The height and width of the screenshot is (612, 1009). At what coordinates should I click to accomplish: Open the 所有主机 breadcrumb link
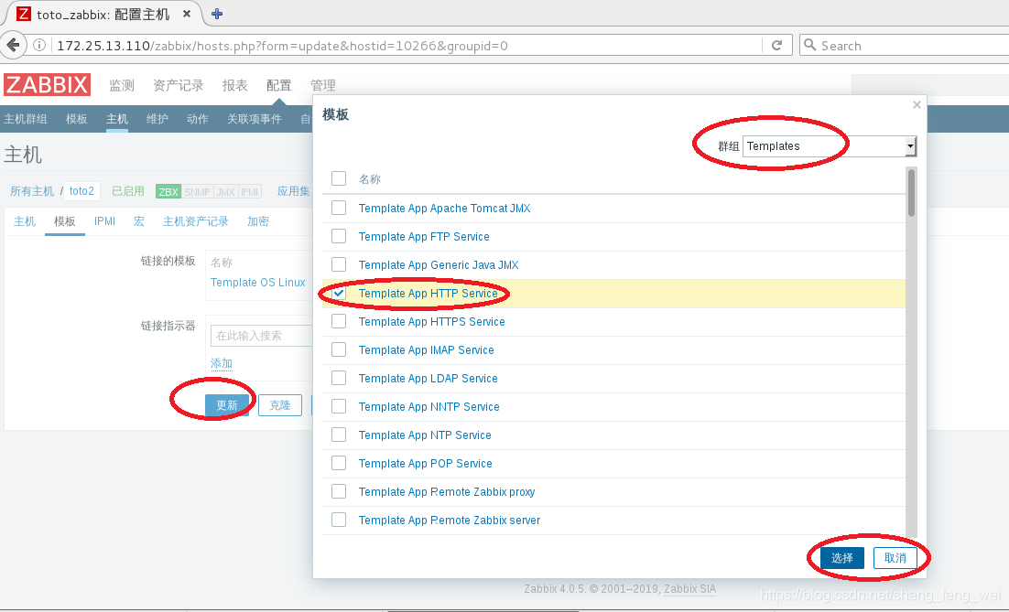coord(32,191)
